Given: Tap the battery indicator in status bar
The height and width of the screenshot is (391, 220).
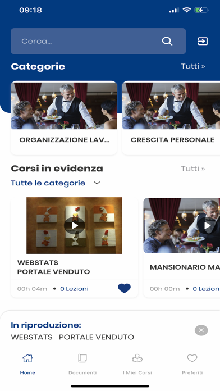Looking at the screenshot, I should click(x=201, y=10).
